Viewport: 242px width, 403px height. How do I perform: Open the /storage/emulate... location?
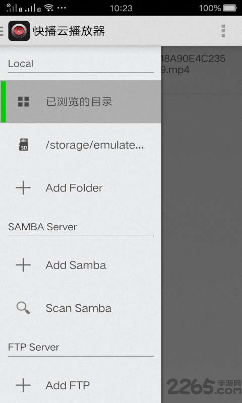coord(81,145)
